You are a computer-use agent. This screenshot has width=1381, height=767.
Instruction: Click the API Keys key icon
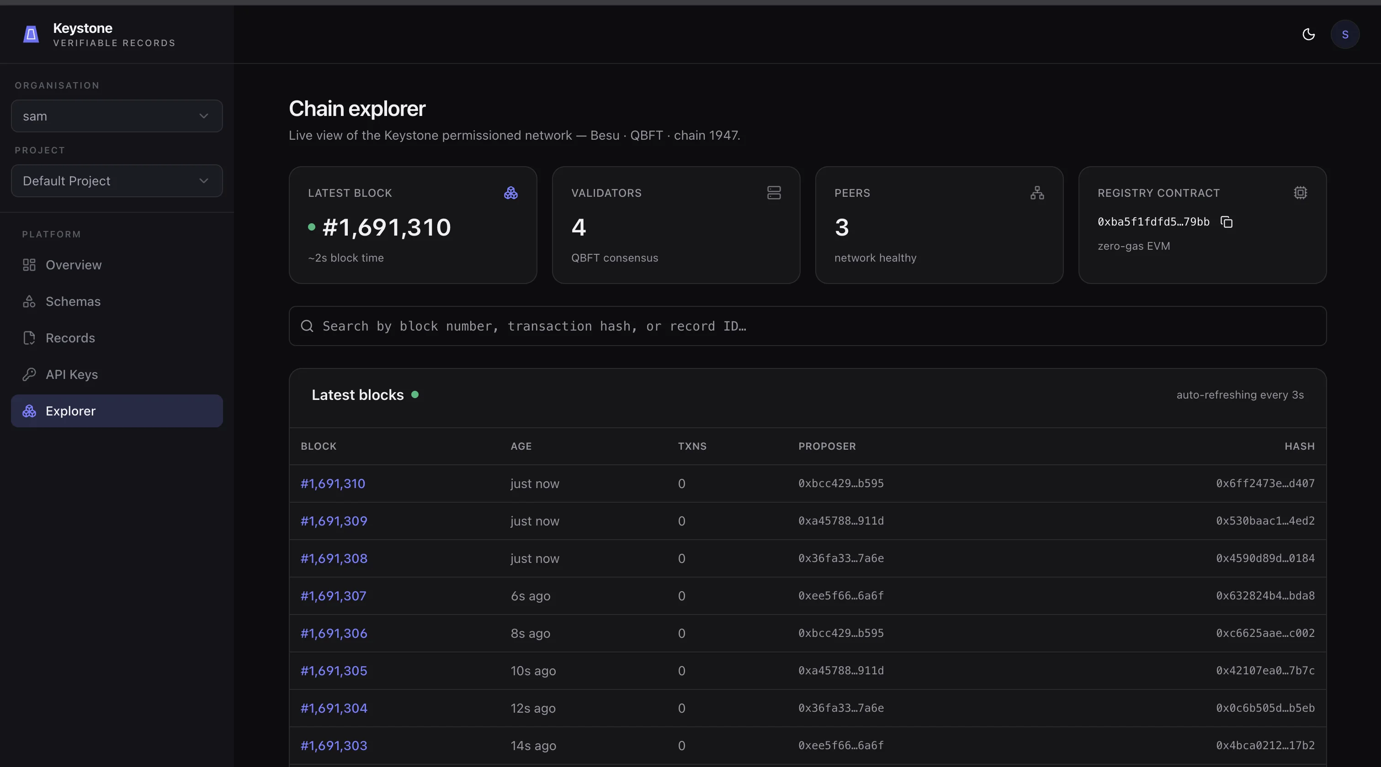pos(29,374)
